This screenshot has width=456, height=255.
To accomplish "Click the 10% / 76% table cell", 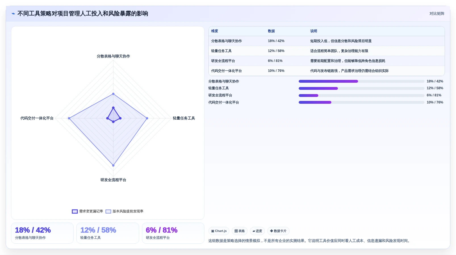I will tap(276, 71).
